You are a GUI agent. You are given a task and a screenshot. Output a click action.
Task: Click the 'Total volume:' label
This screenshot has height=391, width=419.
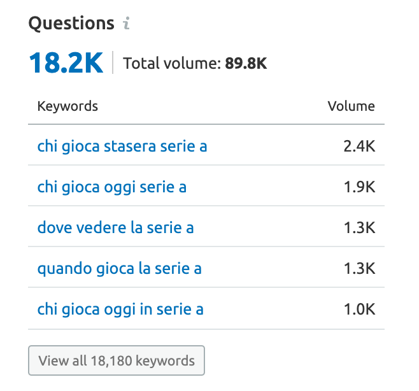point(172,63)
